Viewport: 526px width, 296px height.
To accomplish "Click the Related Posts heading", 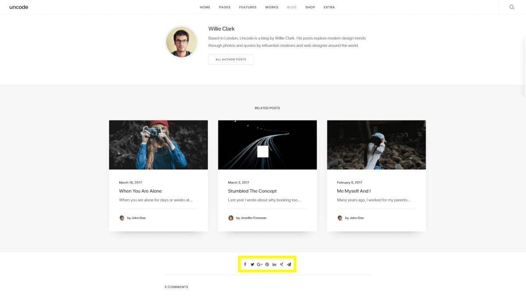I will pyautogui.click(x=267, y=108).
